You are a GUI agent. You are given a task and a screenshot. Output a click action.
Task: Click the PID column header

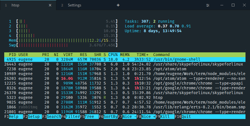click(x=12, y=55)
